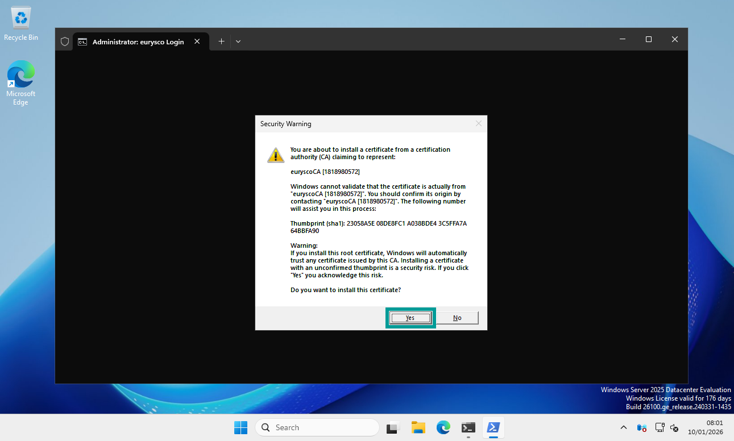Close the Security Warning dialog
Image resolution: width=734 pixels, height=441 pixels.
(x=478, y=123)
